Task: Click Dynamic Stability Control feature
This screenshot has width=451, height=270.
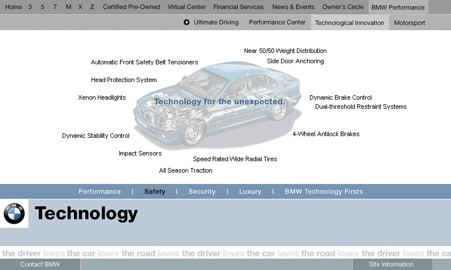Action: click(x=96, y=136)
